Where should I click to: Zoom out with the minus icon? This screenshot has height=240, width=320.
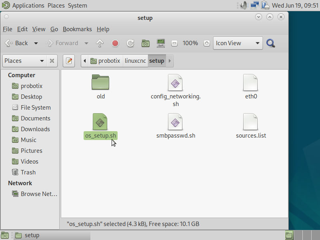[174, 43]
